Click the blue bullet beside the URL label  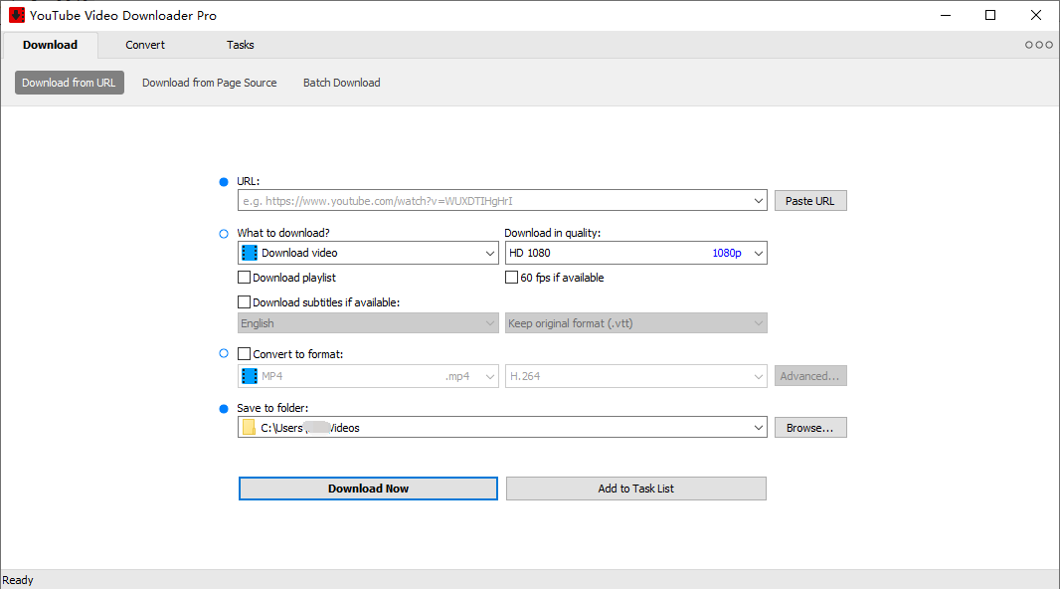coord(223,181)
